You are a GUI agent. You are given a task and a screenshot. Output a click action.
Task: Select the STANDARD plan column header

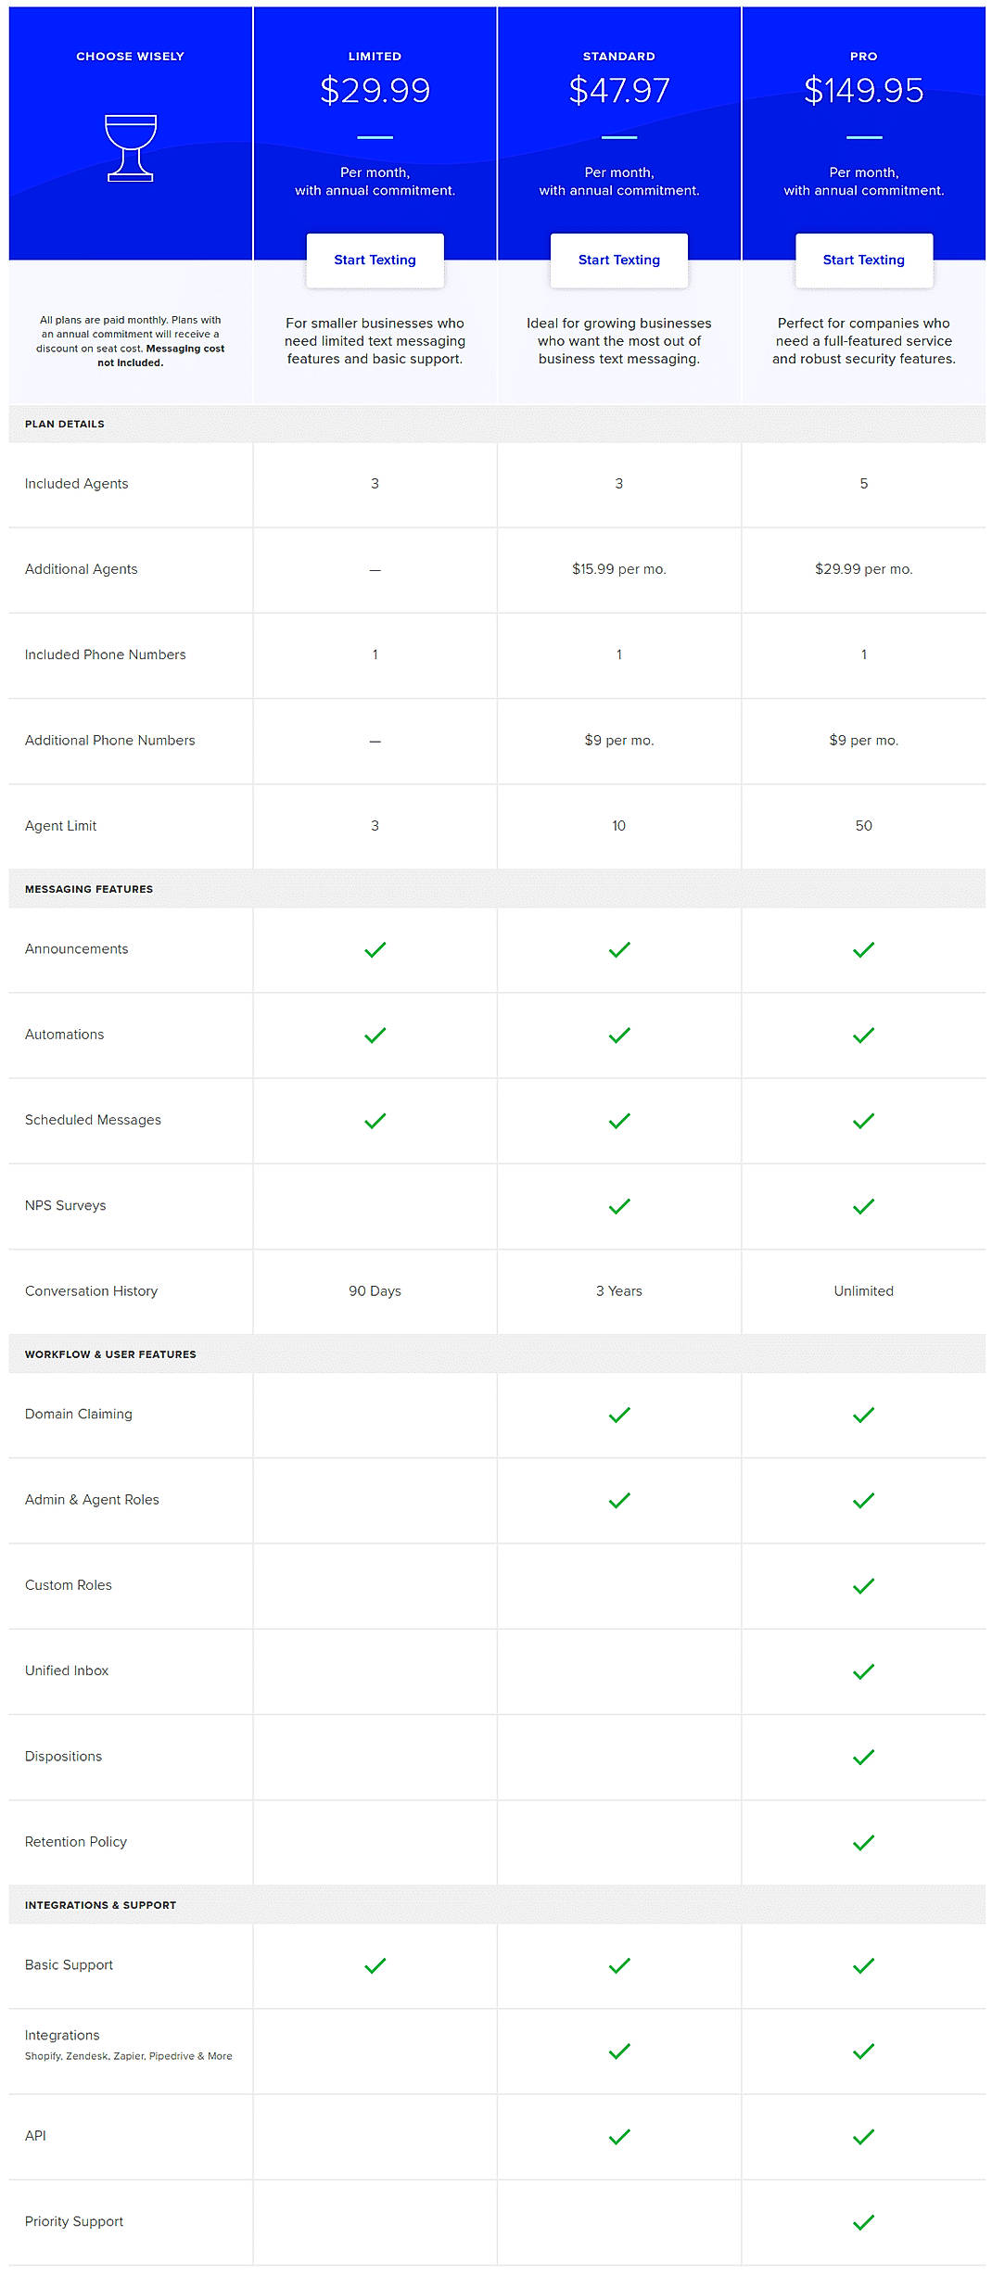pos(618,56)
